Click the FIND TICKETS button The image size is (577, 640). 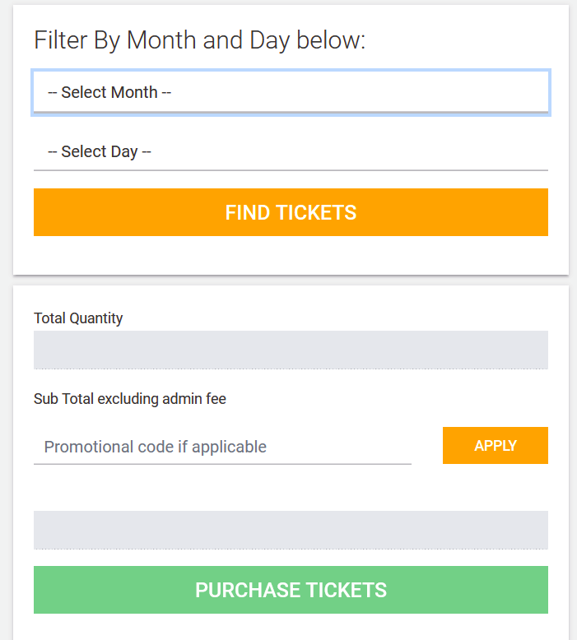coord(291,212)
